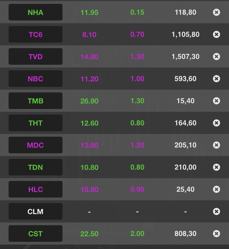Remove TMB from the list
This screenshot has width=229, height=249.
tap(217, 101)
